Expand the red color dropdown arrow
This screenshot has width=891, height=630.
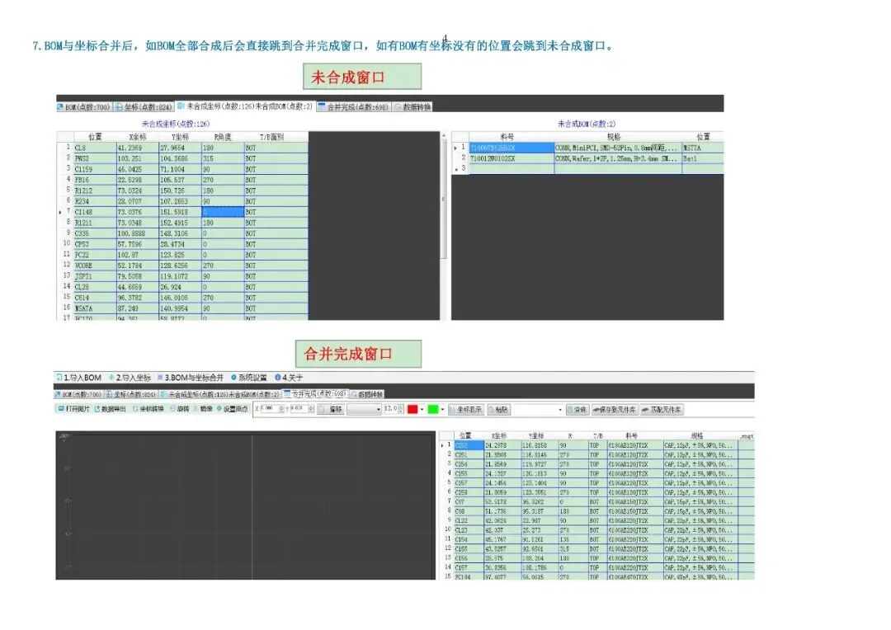pyautogui.click(x=422, y=409)
